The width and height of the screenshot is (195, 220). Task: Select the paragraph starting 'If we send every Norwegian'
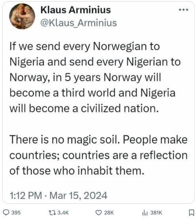point(95,78)
